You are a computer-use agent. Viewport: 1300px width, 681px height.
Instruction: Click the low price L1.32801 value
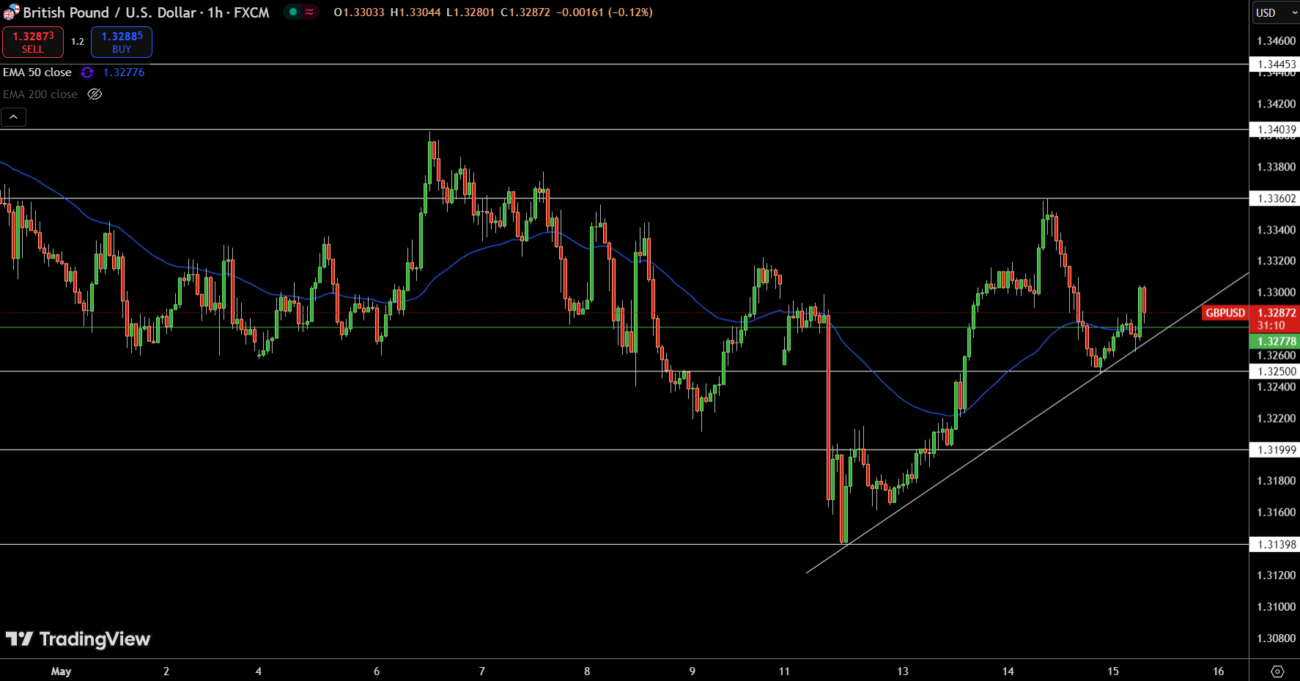click(x=470, y=12)
